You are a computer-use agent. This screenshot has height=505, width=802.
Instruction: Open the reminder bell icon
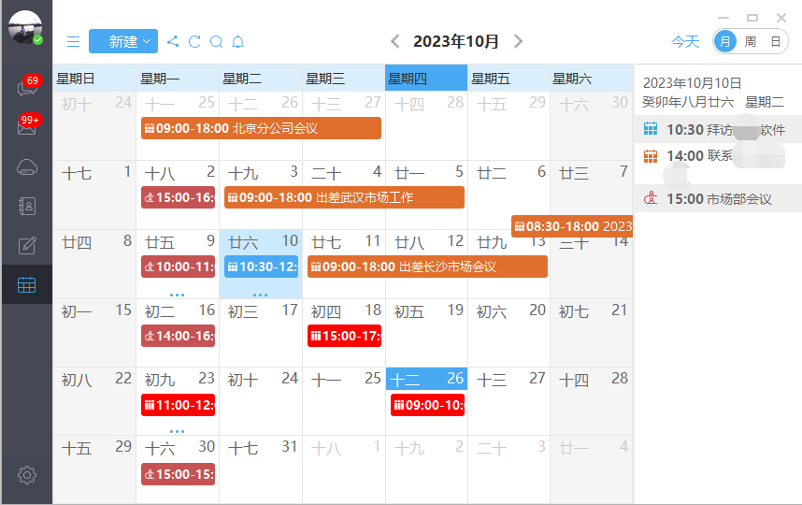pos(237,41)
